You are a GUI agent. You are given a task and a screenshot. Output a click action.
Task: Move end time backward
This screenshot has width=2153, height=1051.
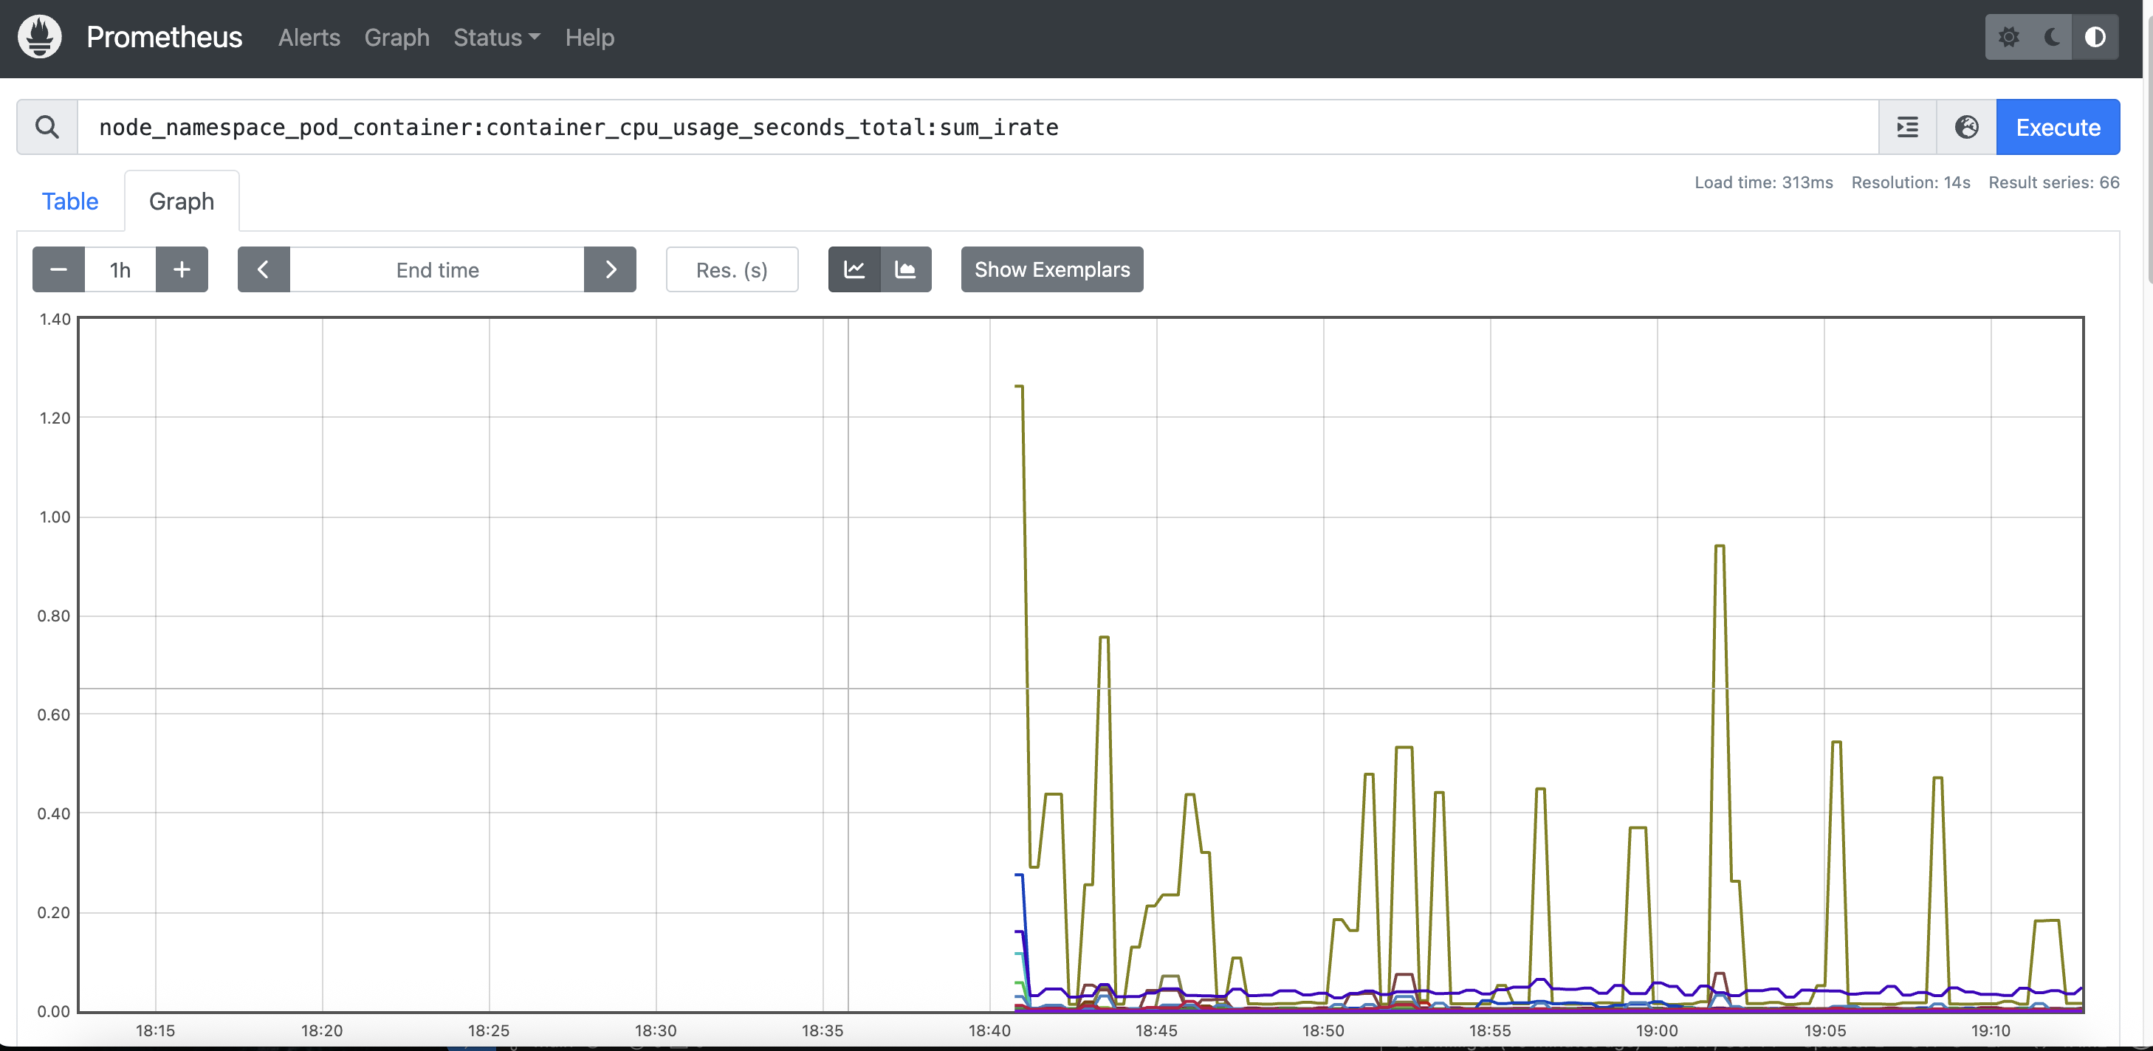(x=264, y=269)
